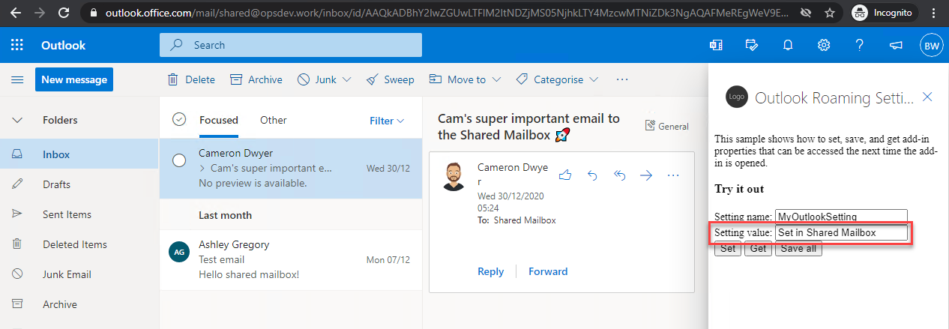The image size is (949, 329).
Task: Click the Reply all arrow icon
Action: coord(619,175)
